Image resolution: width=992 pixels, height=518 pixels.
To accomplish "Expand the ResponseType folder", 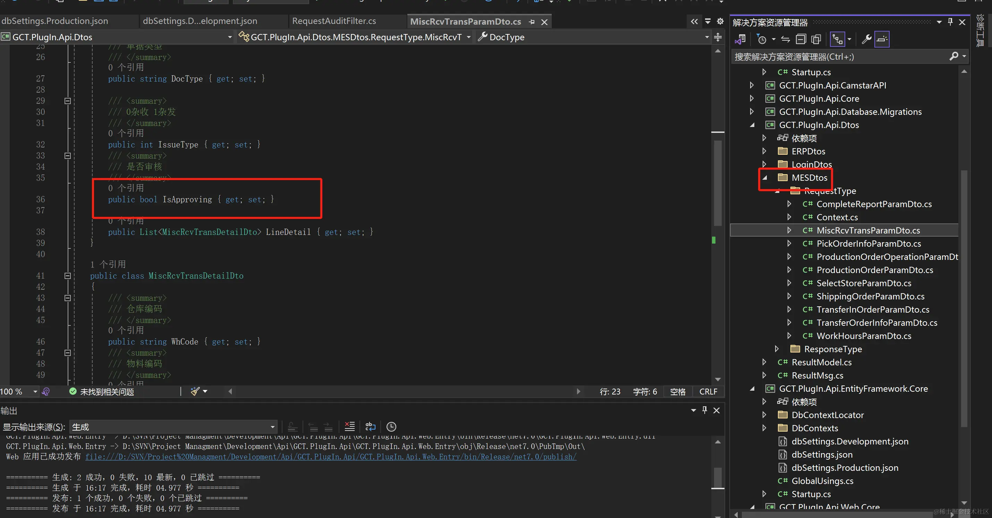I will (777, 349).
